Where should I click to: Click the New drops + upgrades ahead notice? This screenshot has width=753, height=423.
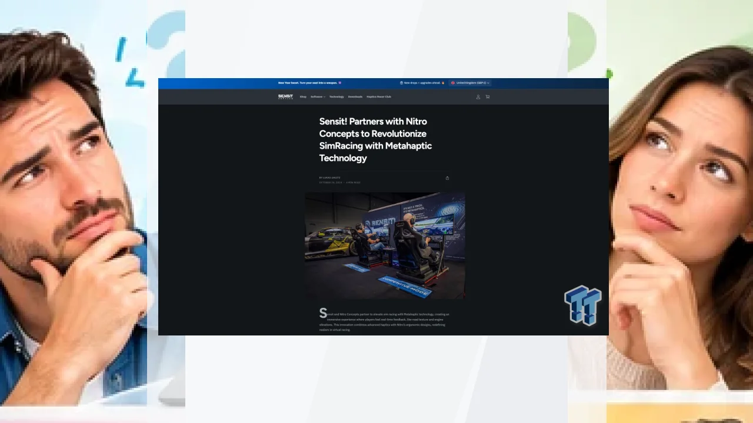422,83
